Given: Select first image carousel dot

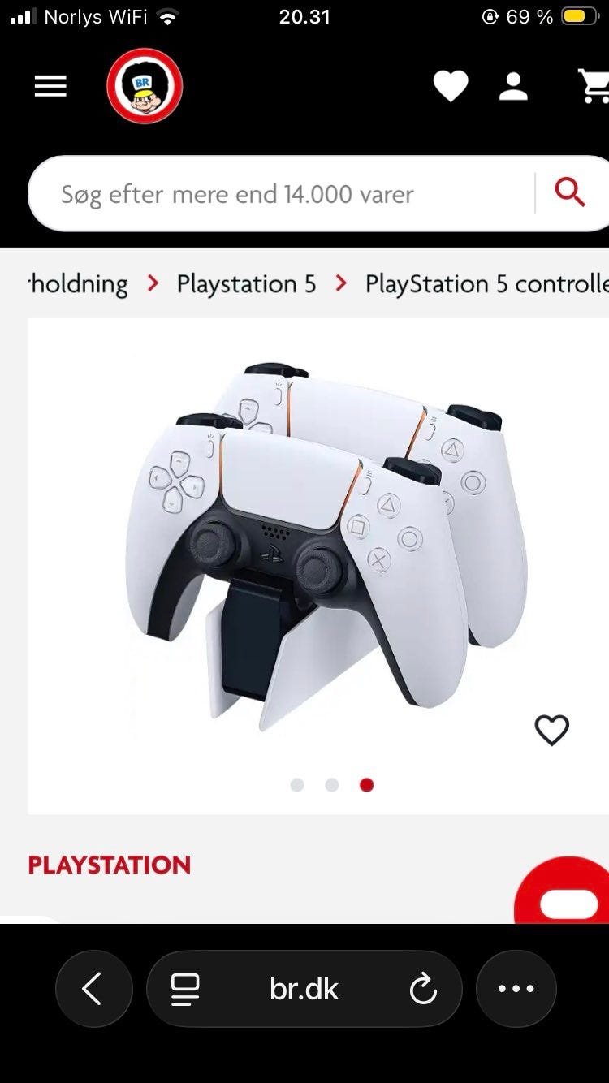Looking at the screenshot, I should (297, 785).
